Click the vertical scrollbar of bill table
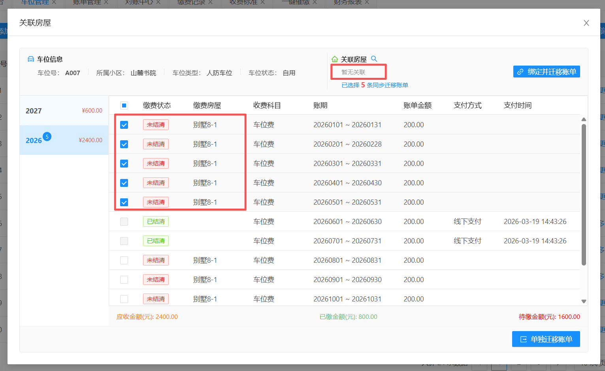The image size is (605, 371). pos(584,194)
